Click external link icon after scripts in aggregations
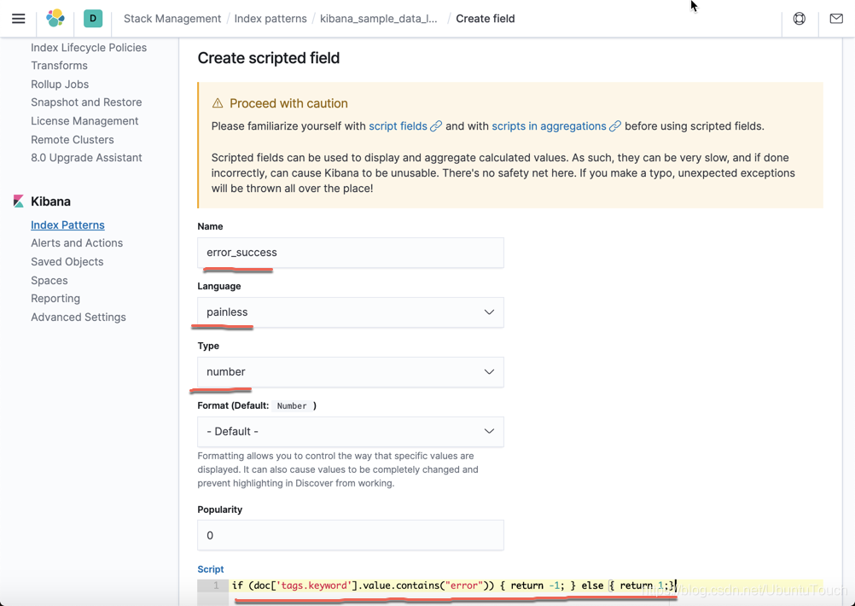 pyautogui.click(x=615, y=126)
